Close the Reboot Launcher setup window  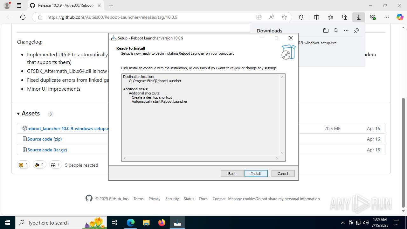point(291,38)
